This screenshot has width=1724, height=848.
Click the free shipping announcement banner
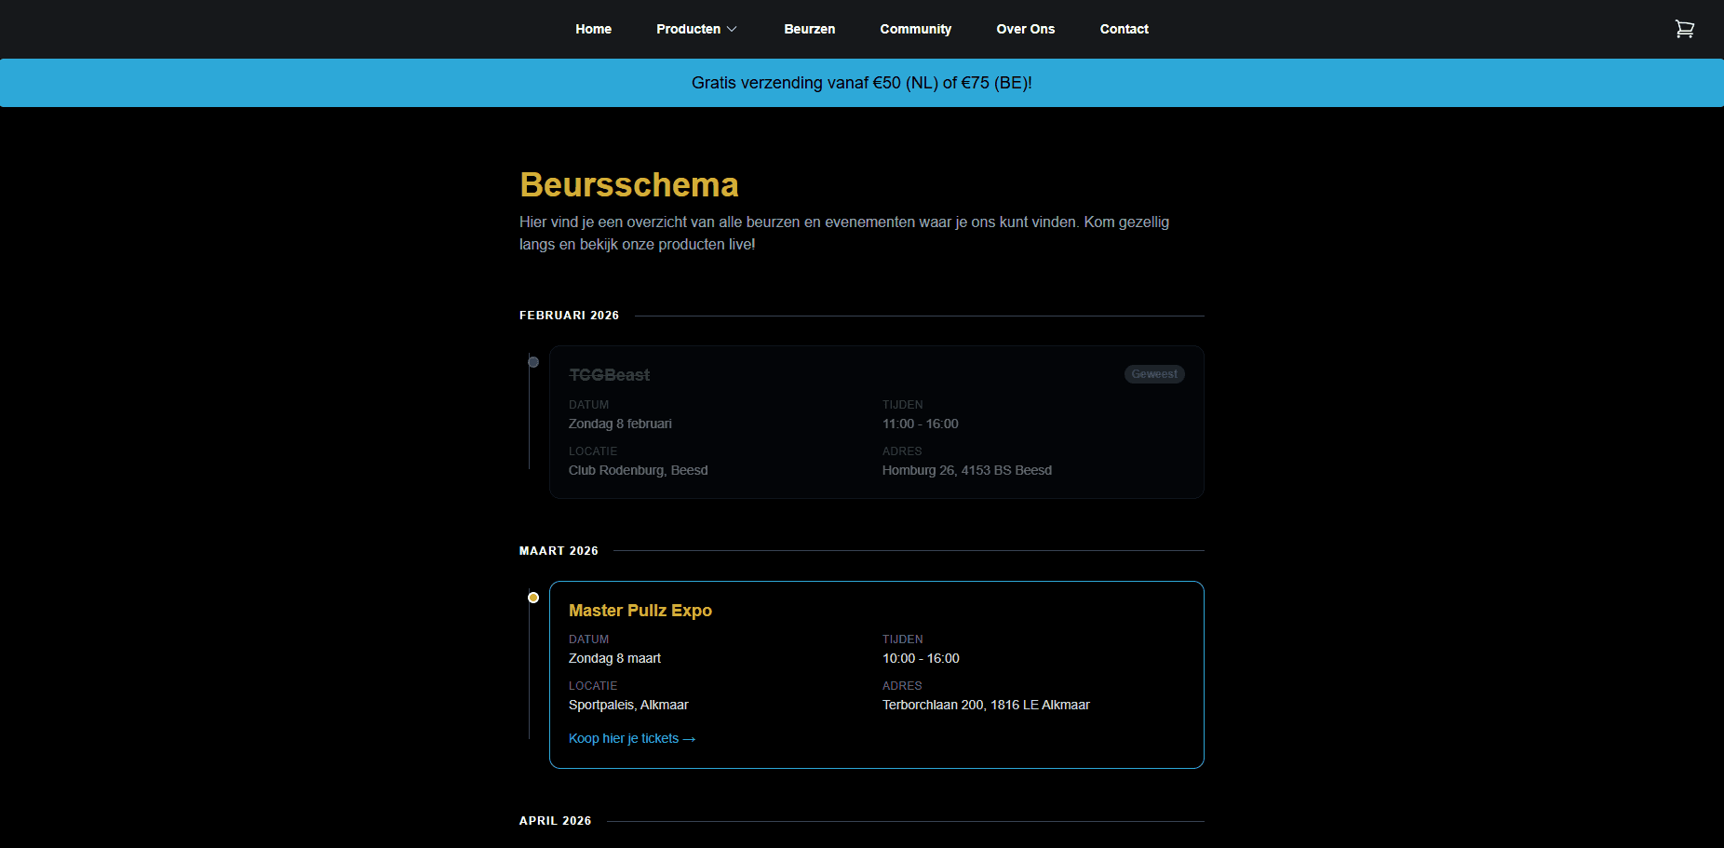[x=861, y=83]
